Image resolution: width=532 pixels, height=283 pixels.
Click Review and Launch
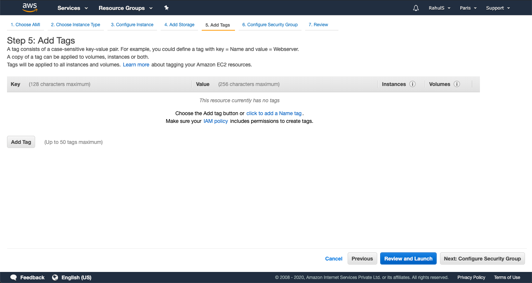(408, 258)
